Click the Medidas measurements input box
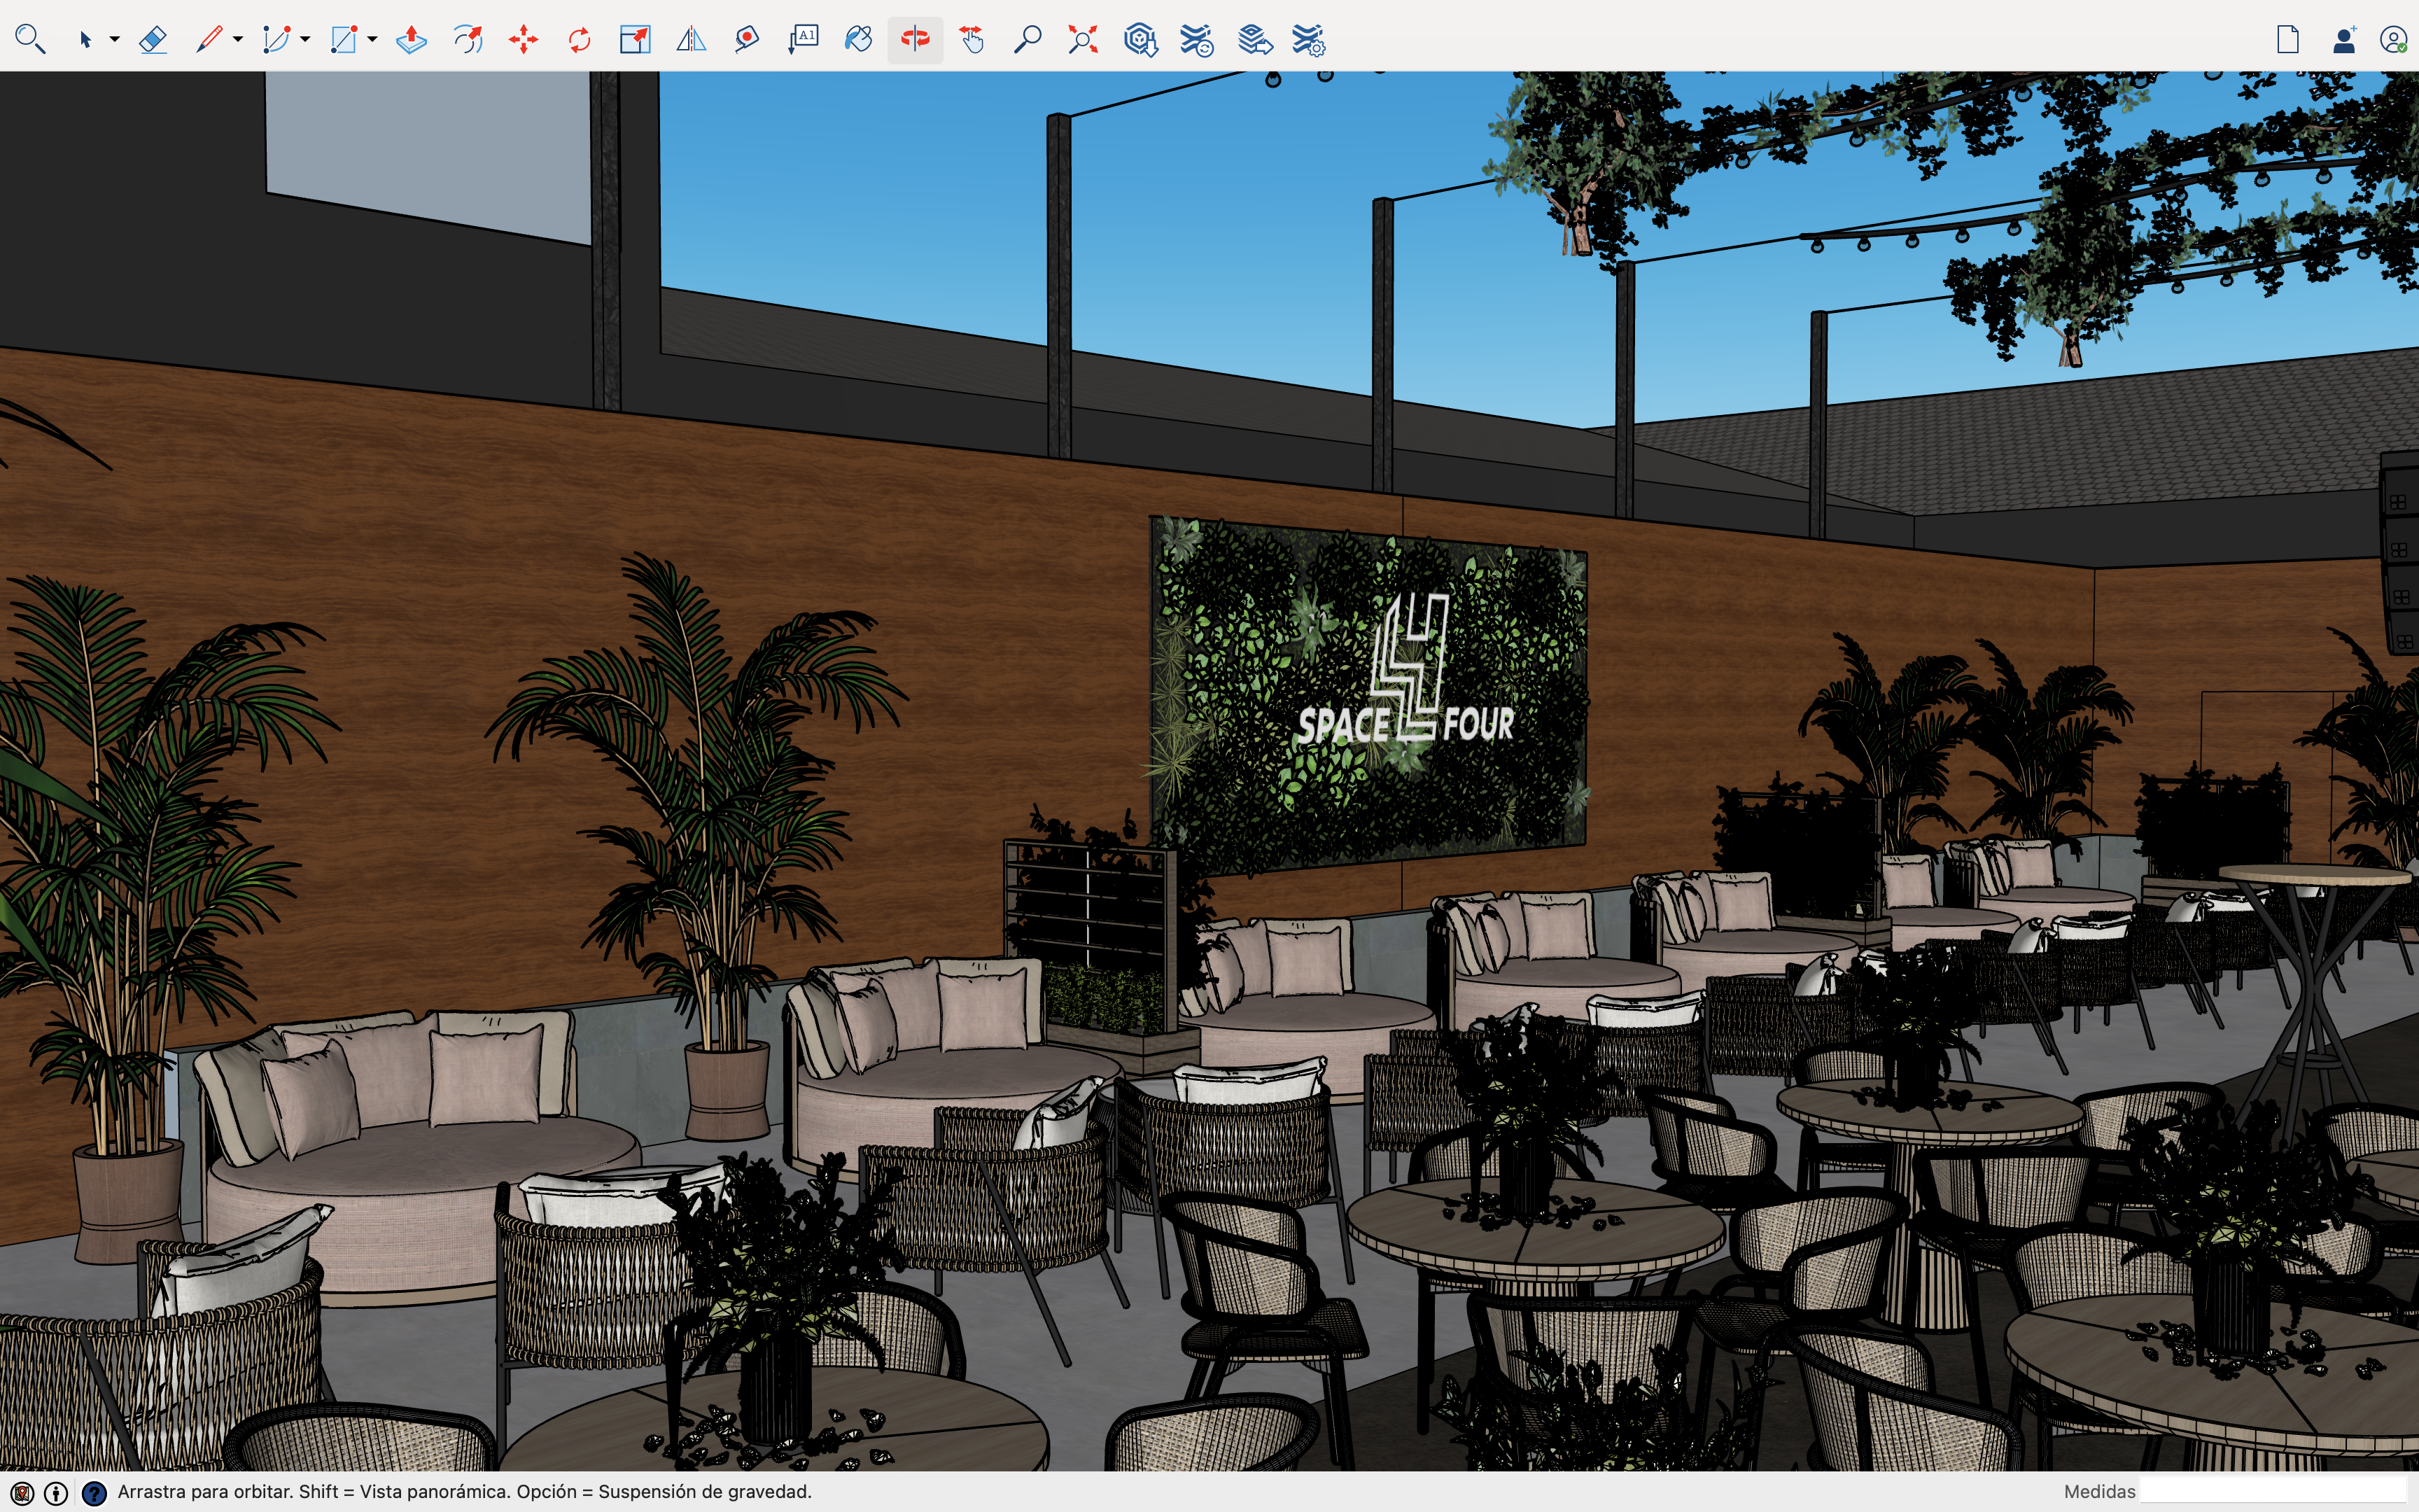The height and width of the screenshot is (1512, 2419). pyautogui.click(x=2273, y=1491)
